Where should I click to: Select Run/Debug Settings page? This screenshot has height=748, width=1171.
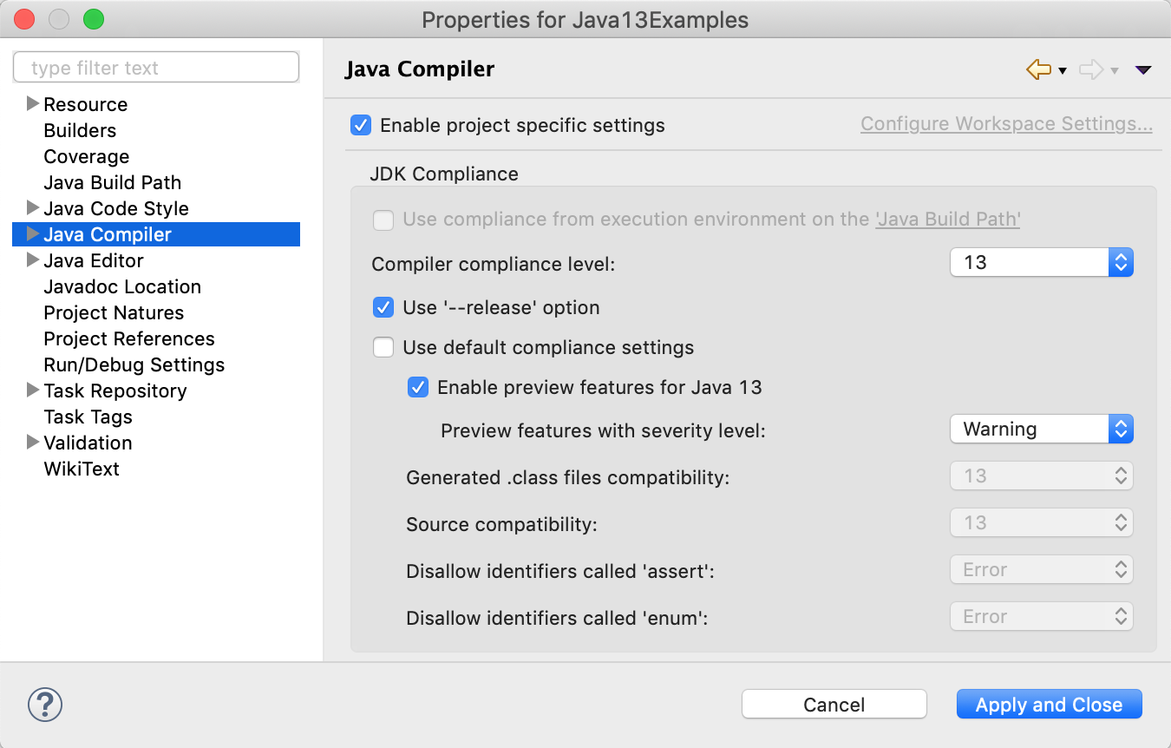pos(134,364)
